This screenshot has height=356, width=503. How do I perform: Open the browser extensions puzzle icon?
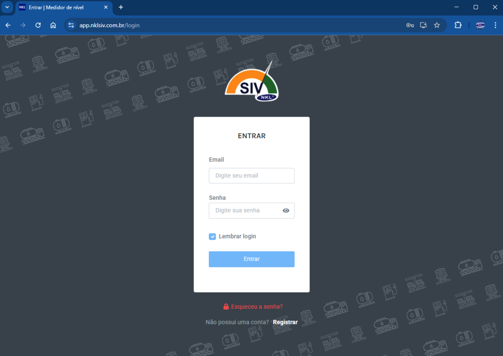coord(458,25)
